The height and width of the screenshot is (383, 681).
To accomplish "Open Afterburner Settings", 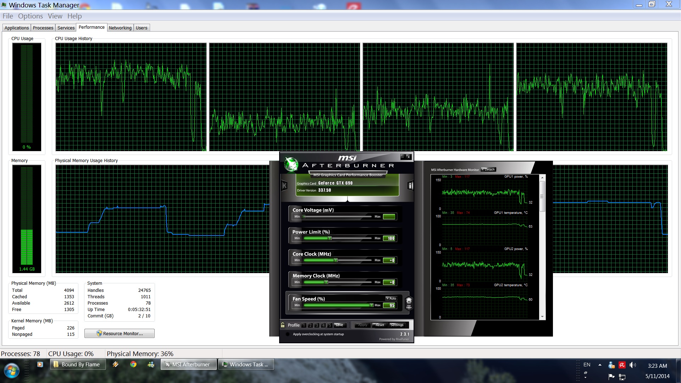I will tap(397, 325).
